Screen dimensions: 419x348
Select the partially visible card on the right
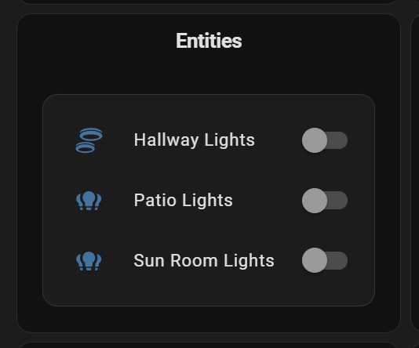coord(415,173)
